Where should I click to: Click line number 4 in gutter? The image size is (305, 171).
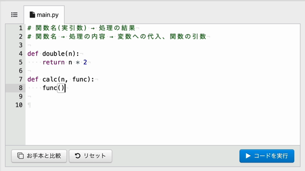tap(20, 54)
